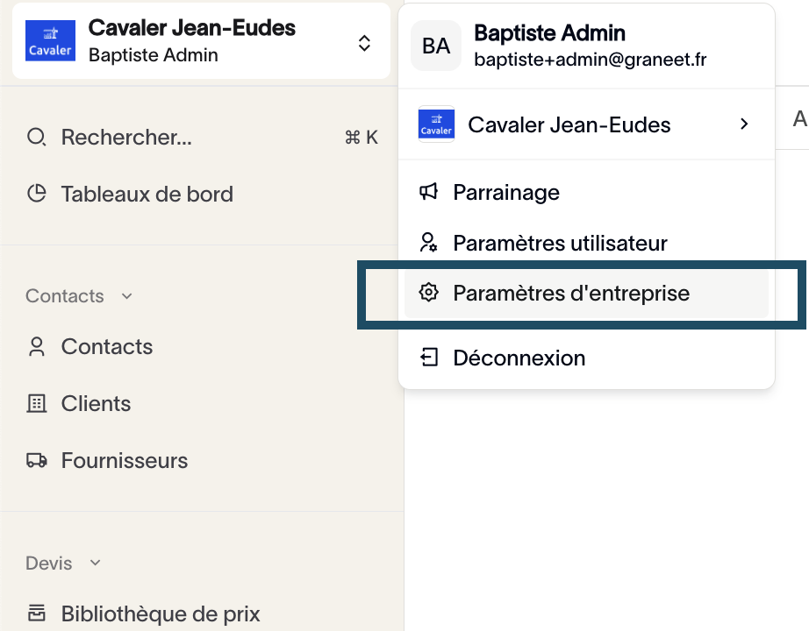This screenshot has height=631, width=809.
Task: Select Déconnexion from the menu
Action: tap(519, 358)
